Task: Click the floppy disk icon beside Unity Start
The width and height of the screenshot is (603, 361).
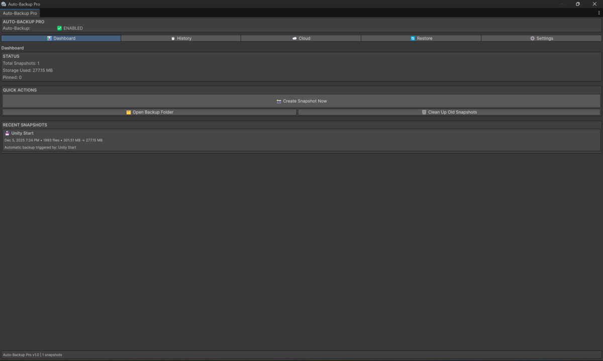Action: tap(7, 133)
